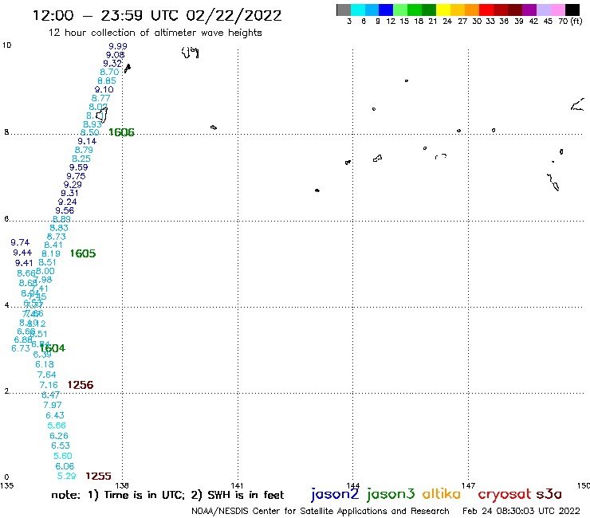
Task: Click the light green legend swatch
Action: pos(400,10)
